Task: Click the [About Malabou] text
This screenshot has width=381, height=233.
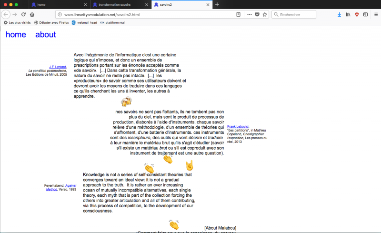Action: 220,228
